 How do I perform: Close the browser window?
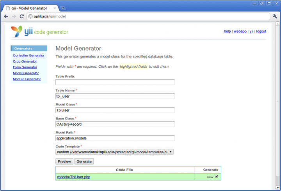pyautogui.click(x=277, y=4)
